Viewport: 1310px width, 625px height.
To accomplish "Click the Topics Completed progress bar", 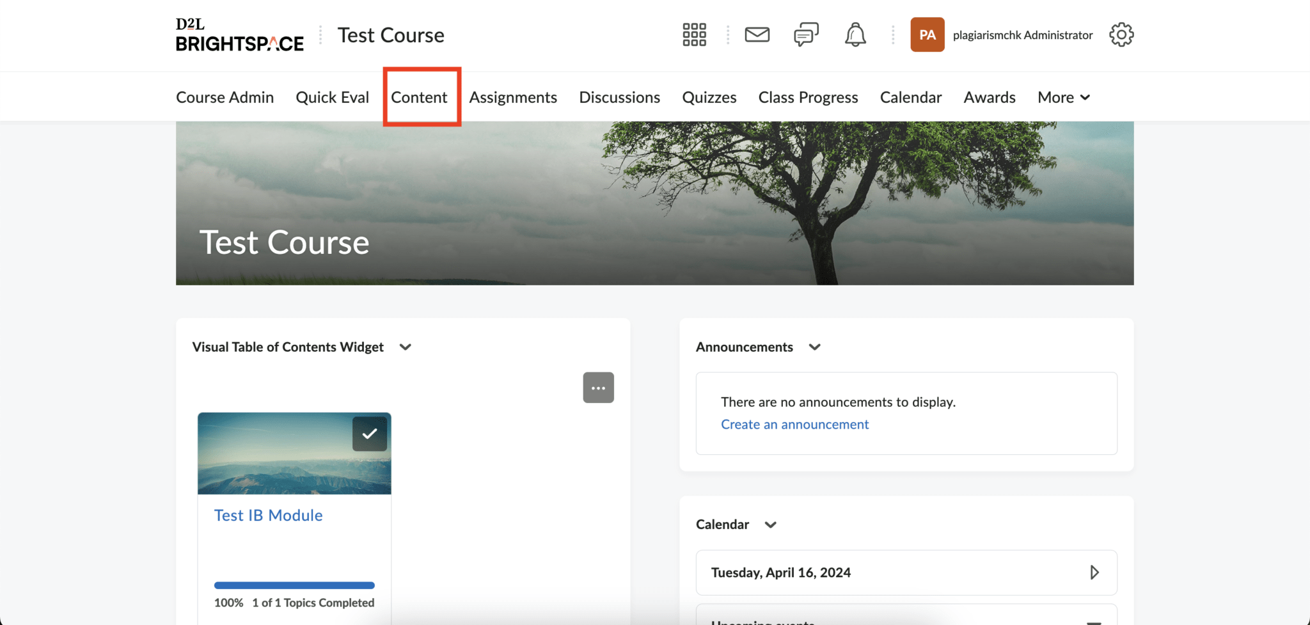I will (x=294, y=585).
